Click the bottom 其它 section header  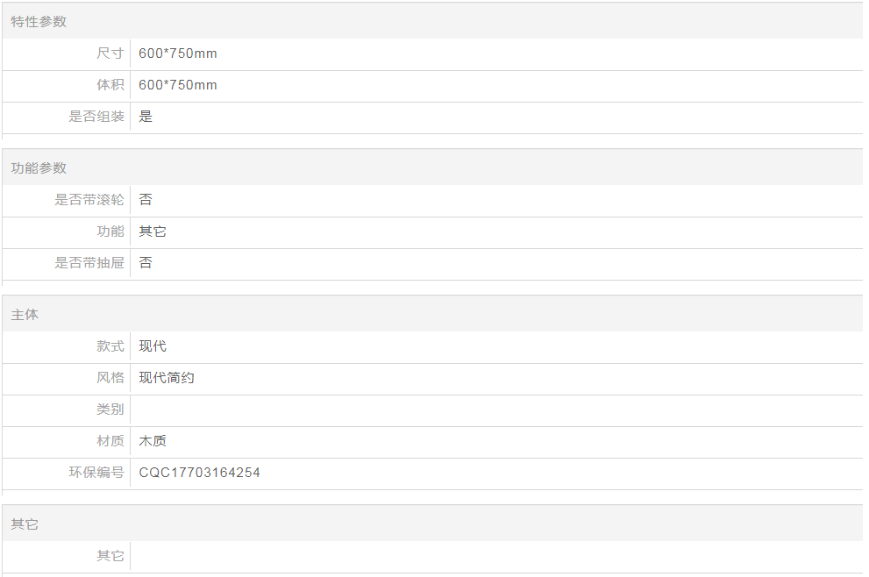pyautogui.click(x=25, y=524)
